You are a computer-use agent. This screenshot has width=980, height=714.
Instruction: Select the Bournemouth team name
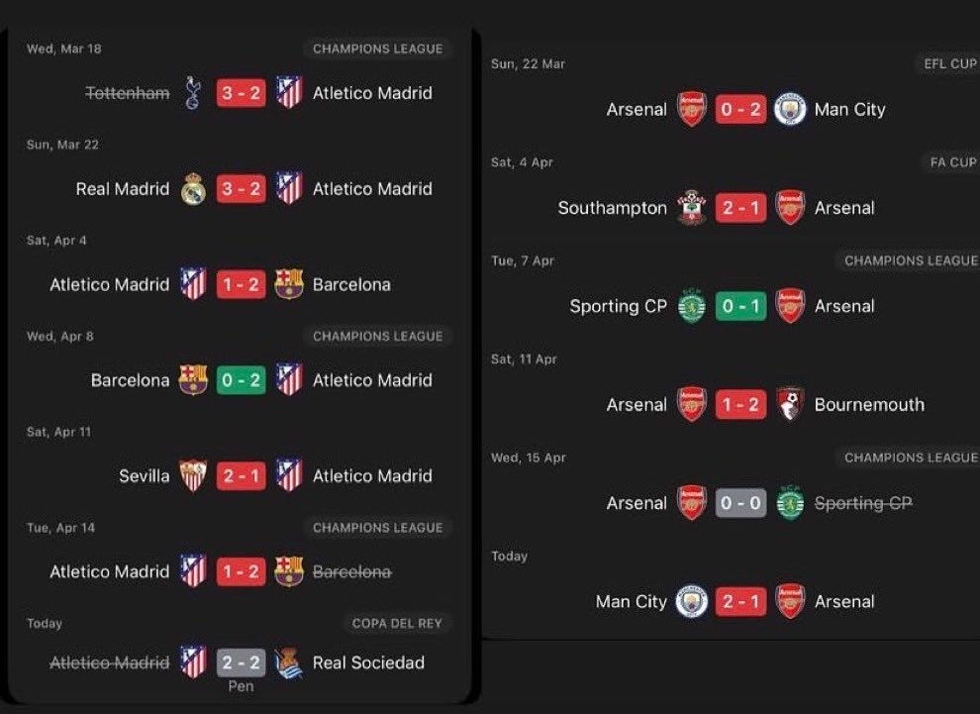click(x=869, y=404)
